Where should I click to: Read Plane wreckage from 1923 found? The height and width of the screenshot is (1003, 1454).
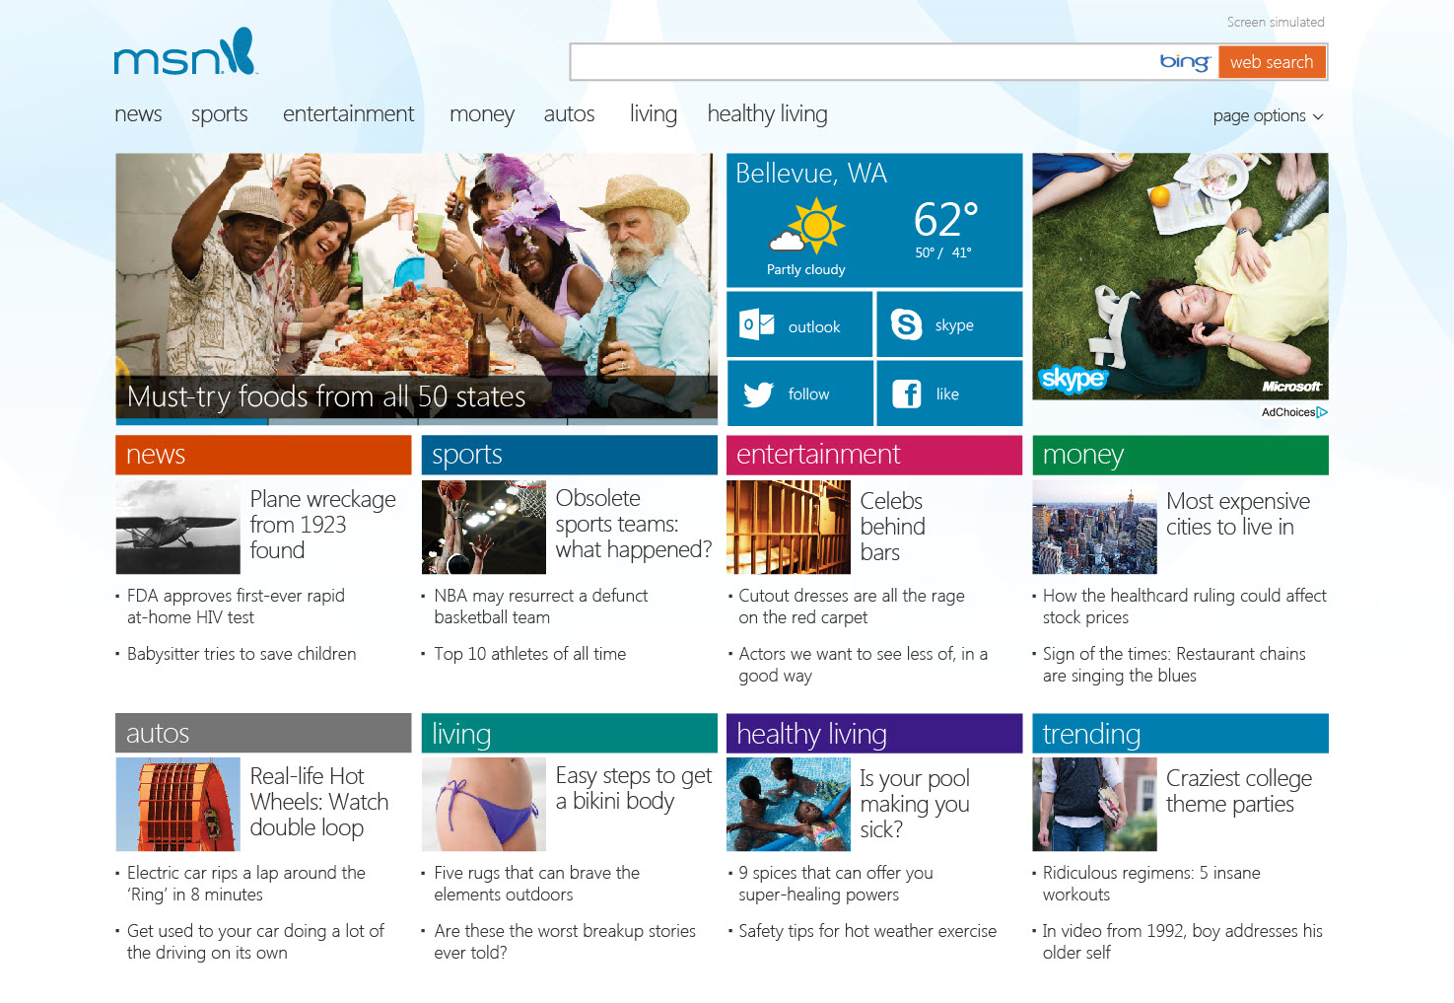click(x=322, y=525)
